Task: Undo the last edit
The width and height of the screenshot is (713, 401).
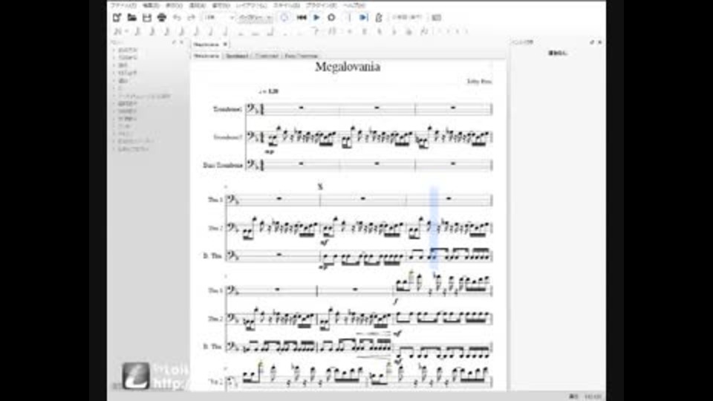Action: click(177, 18)
